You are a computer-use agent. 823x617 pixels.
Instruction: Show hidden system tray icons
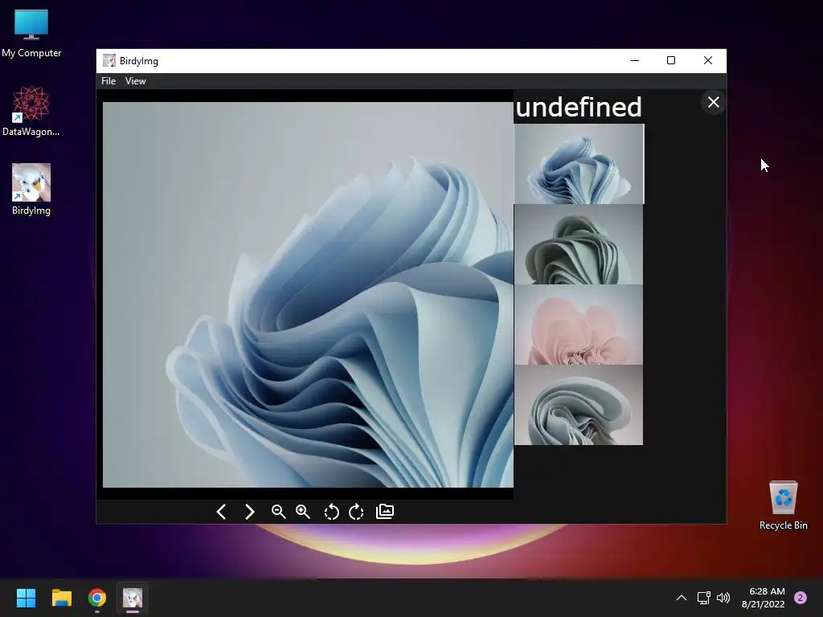point(682,598)
